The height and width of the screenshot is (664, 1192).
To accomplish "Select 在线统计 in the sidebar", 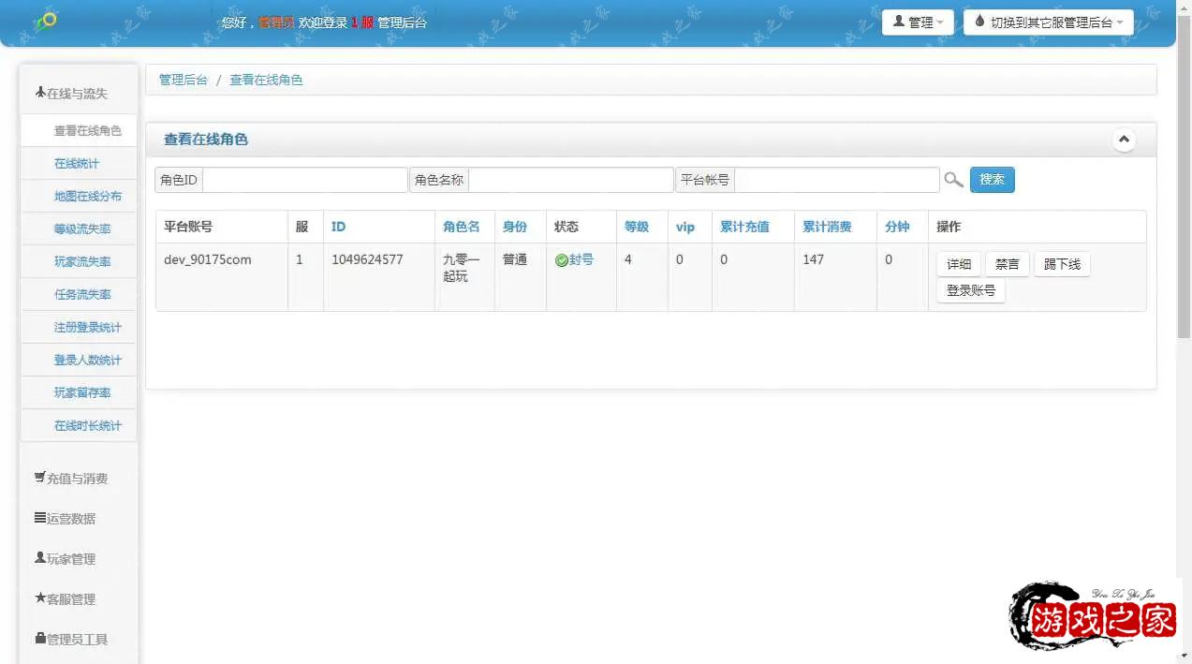I will point(77,164).
